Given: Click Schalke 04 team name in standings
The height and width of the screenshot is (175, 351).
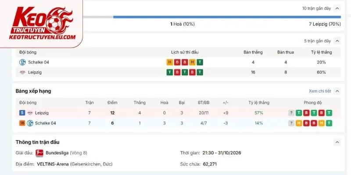Looking at the screenshot, I should (x=46, y=123).
